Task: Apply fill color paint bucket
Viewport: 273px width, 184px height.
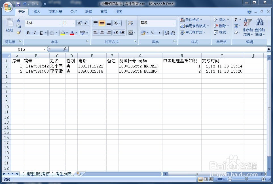Action: tap(62, 33)
